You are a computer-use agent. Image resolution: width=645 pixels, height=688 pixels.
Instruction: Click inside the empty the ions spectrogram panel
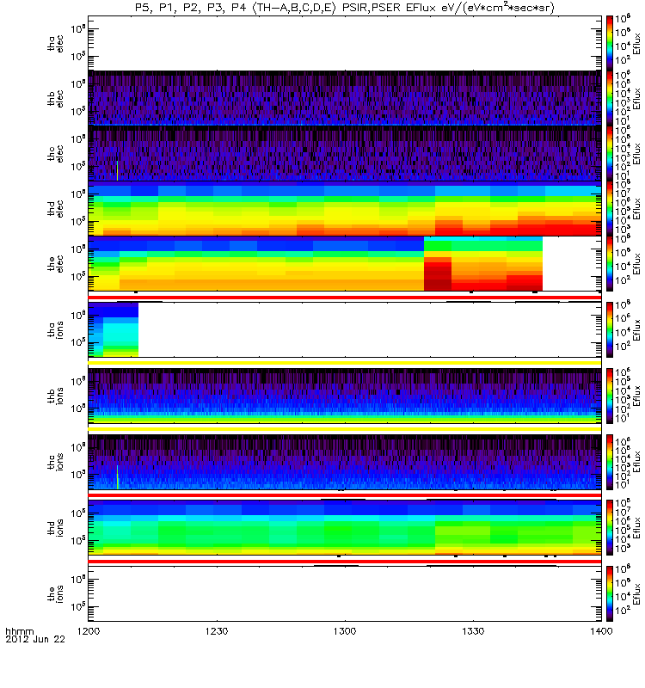click(345, 593)
